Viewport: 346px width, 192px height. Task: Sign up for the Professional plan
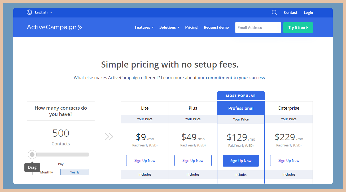point(241,161)
